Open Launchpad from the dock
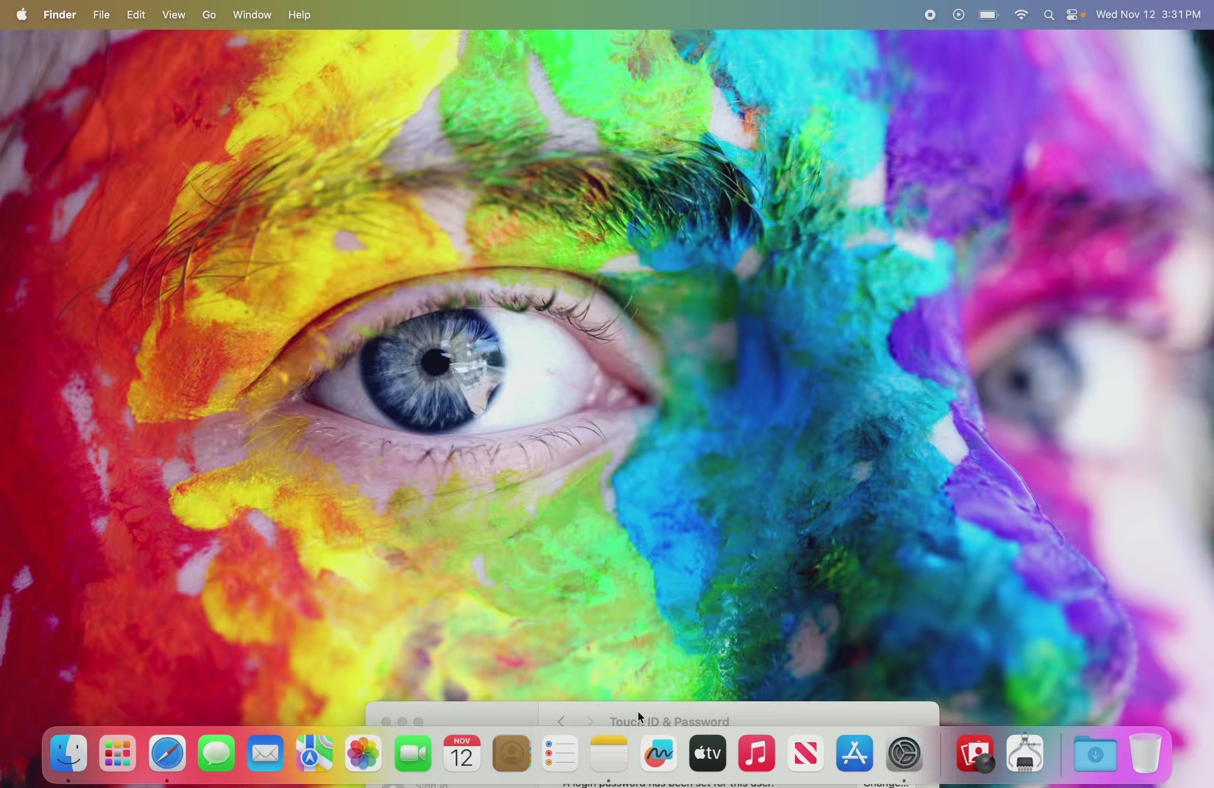1214x788 pixels. point(118,754)
